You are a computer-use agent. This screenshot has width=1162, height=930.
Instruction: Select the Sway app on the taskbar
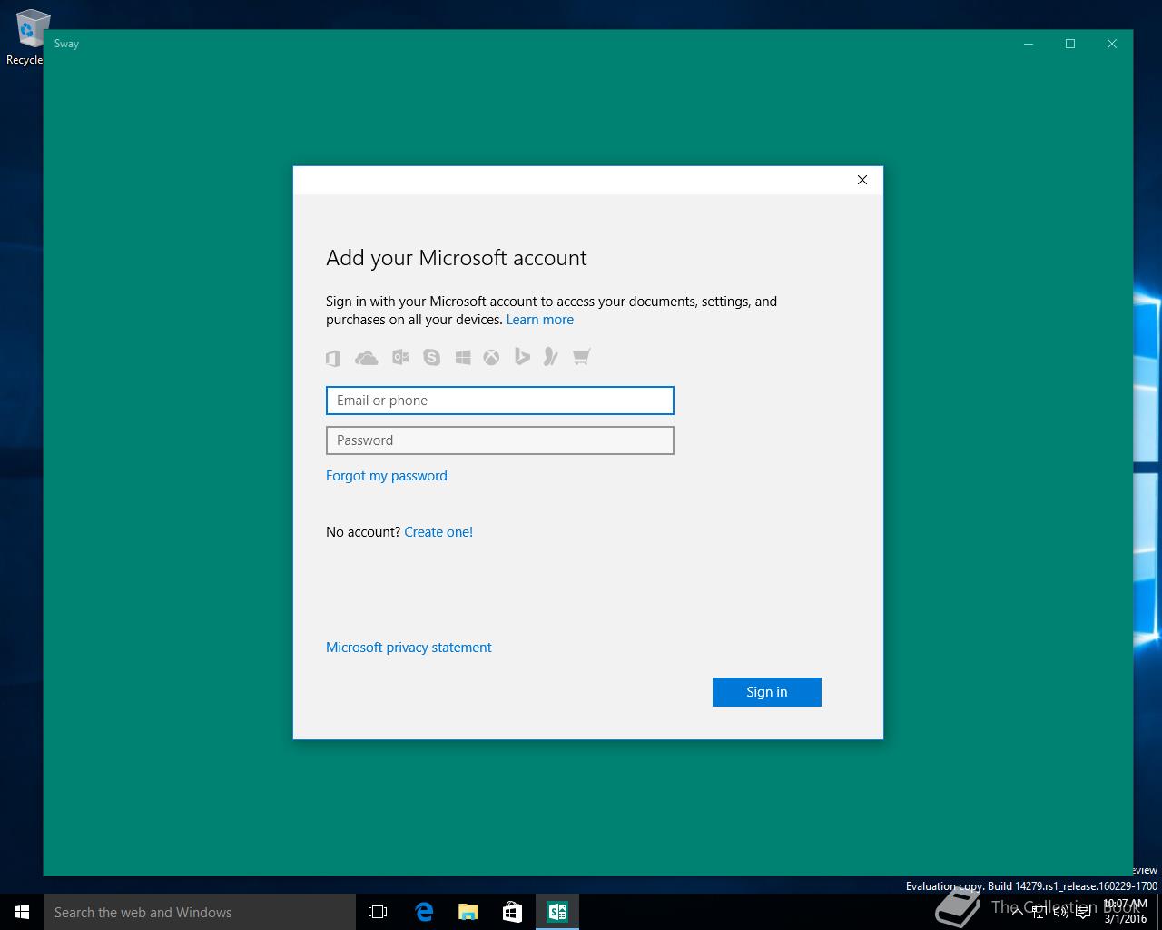coord(556,912)
